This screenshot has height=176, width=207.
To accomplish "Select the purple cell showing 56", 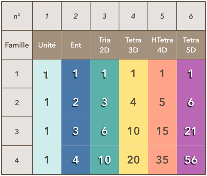I will coord(191,160).
